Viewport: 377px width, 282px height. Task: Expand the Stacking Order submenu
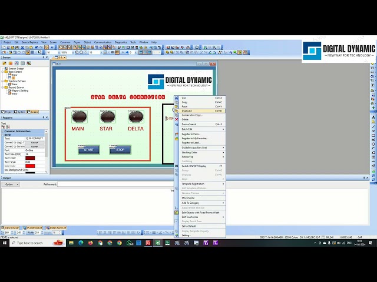203,153
